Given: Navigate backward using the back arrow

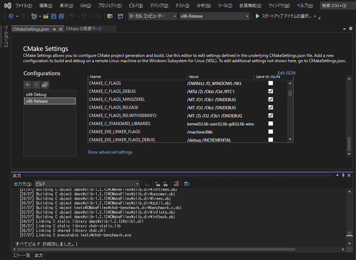Looking at the screenshot, I should tap(11, 16).
